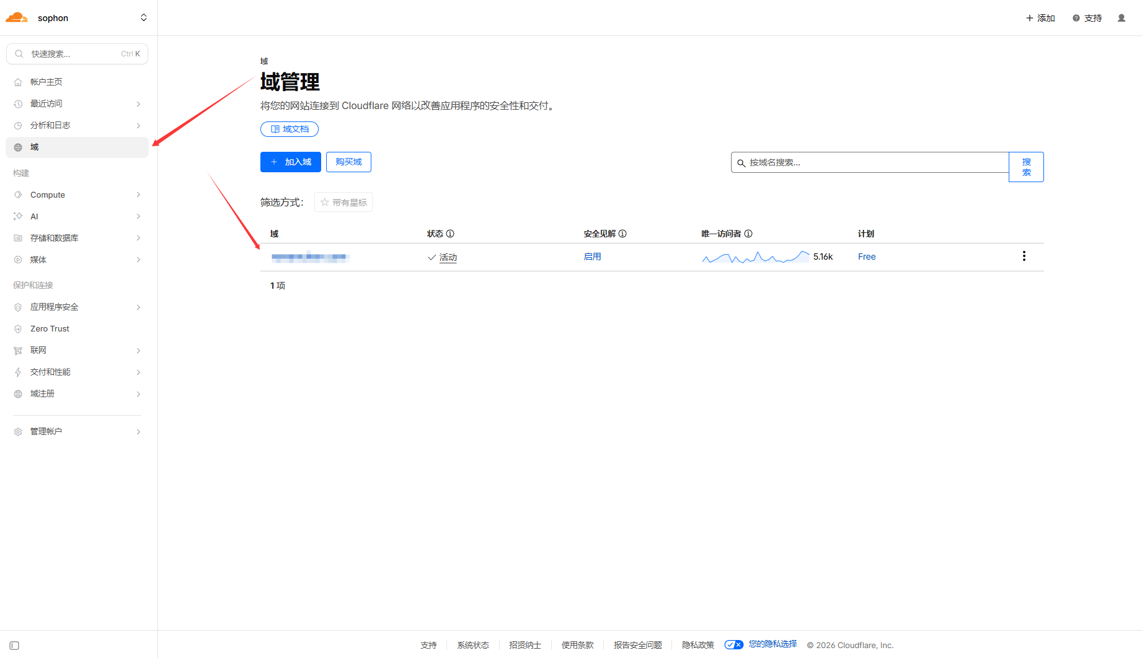Open Zero Trust in the sidebar
Screen dimensions: 1142x658
(50, 329)
